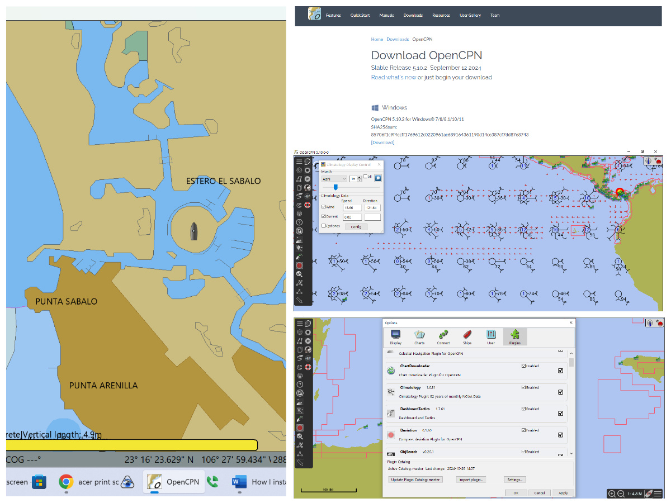Expand the Month dropdown showing April
671x503 pixels.
tap(334, 179)
